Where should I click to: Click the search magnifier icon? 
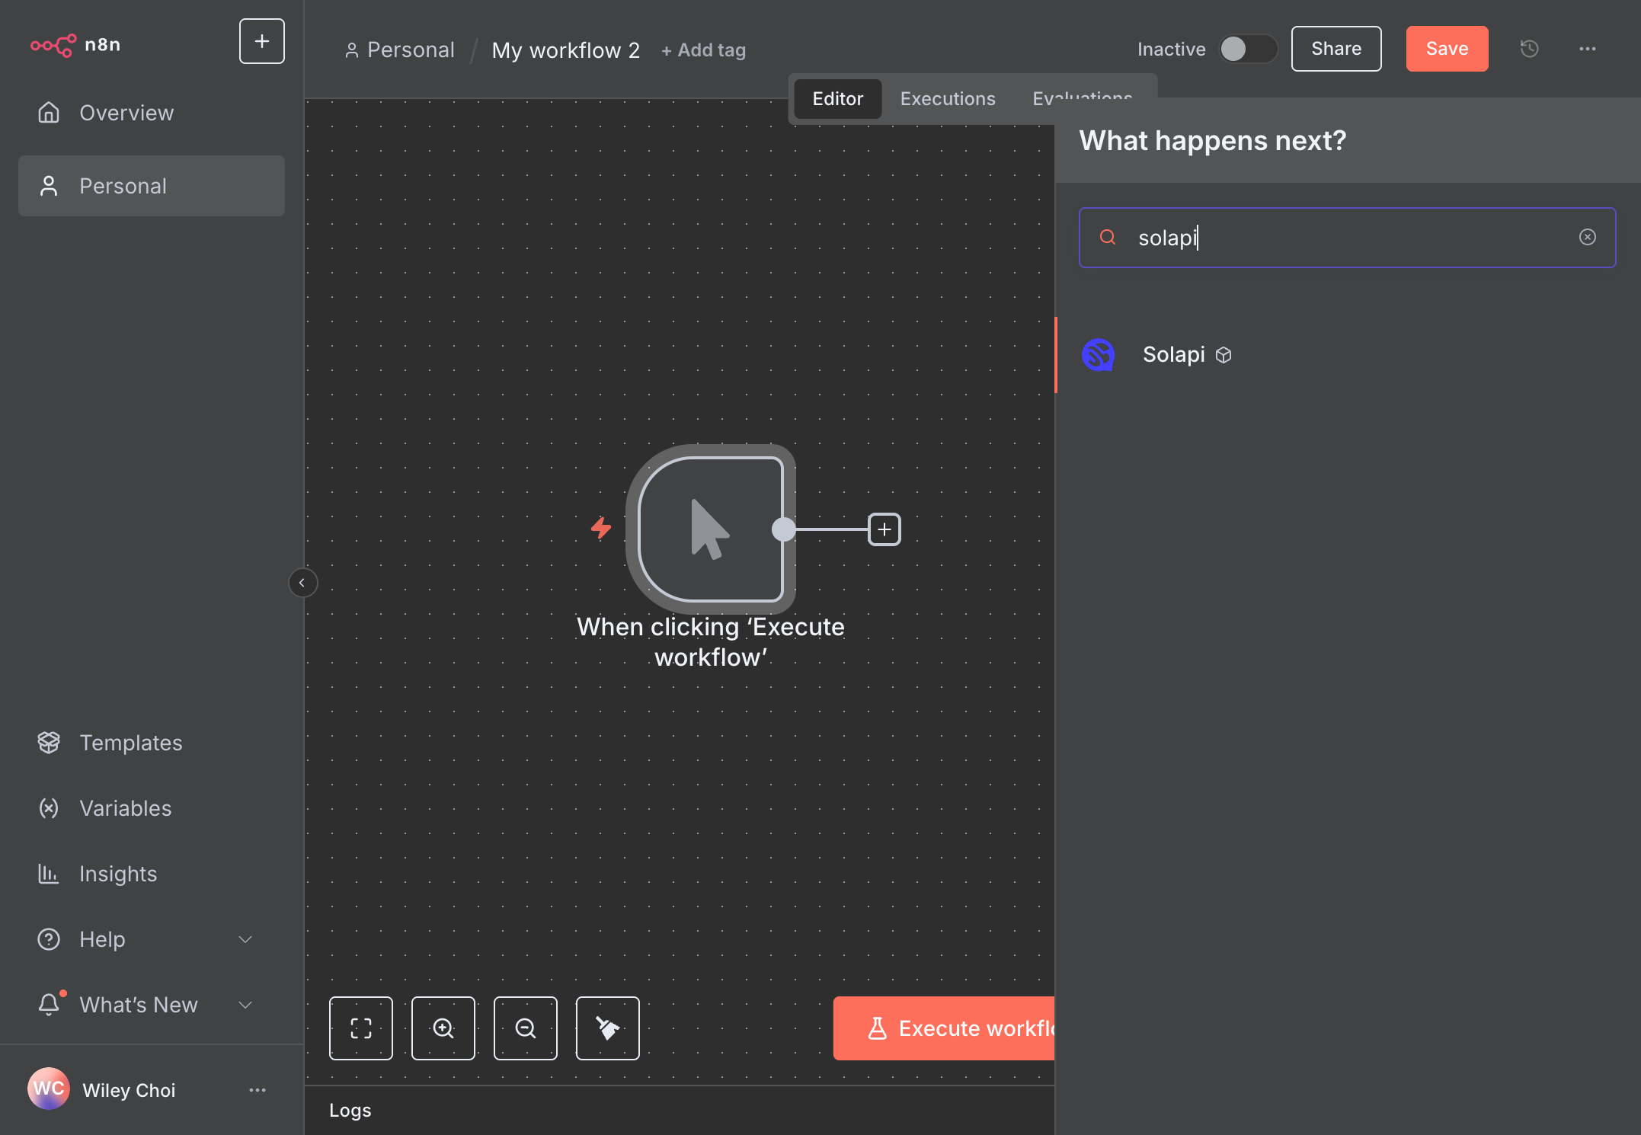pyautogui.click(x=1108, y=238)
